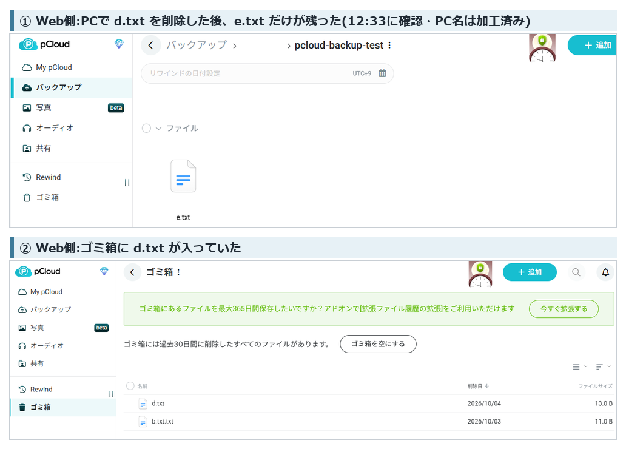
Task: Click the b.txt.txt file icon in trash list
Action: [143, 422]
